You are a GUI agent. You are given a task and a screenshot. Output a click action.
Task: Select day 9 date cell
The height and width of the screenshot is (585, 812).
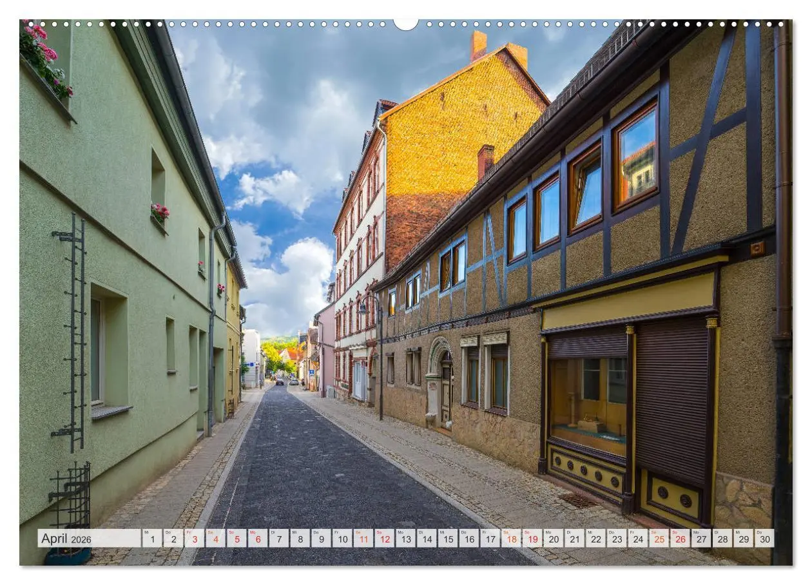point(321,539)
